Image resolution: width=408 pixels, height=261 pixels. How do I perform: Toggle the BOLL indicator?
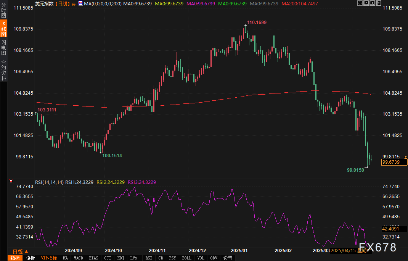point(186,258)
